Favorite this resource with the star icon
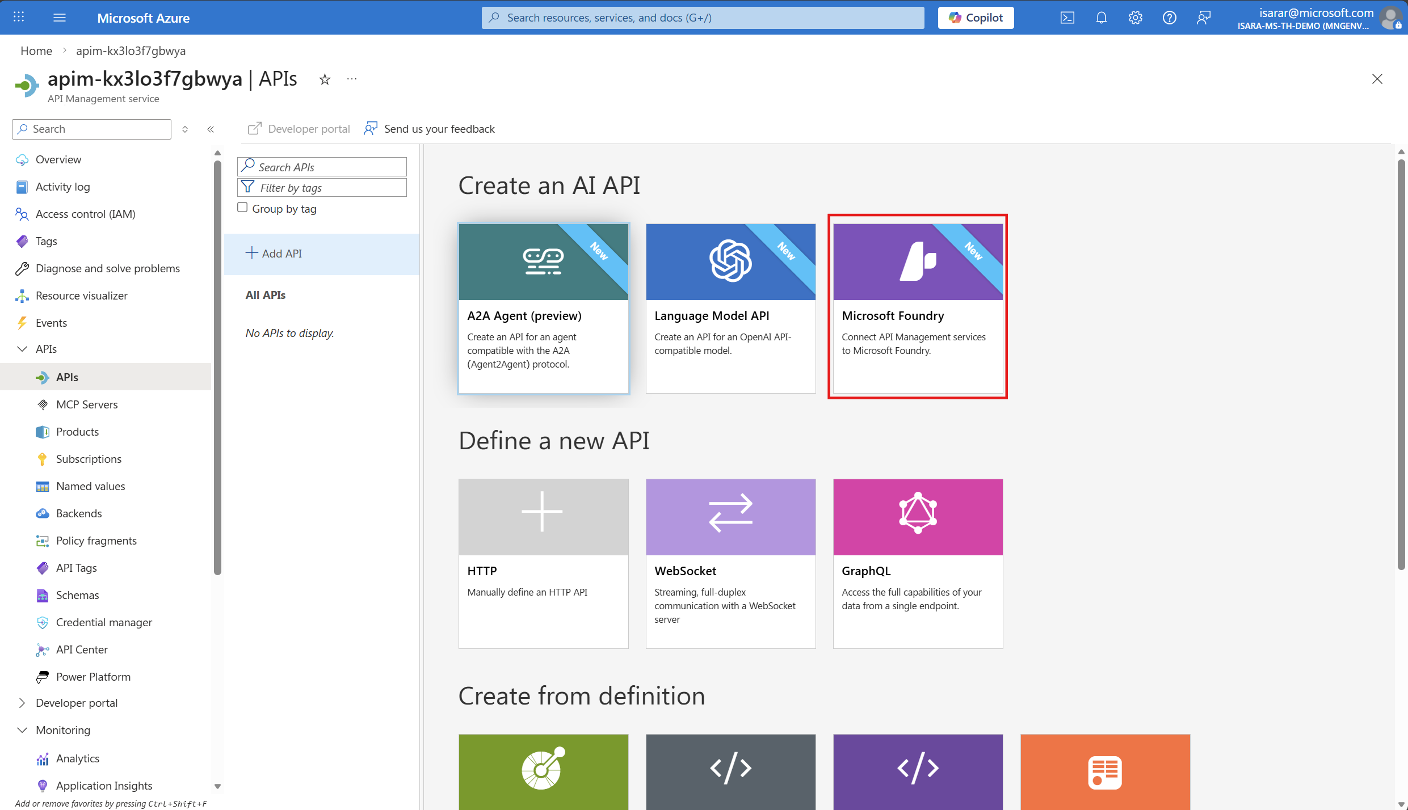The image size is (1408, 810). point(325,79)
